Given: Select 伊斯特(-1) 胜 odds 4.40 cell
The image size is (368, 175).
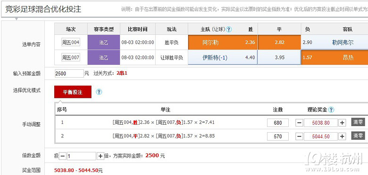Looking at the screenshot, I should click(223, 57).
